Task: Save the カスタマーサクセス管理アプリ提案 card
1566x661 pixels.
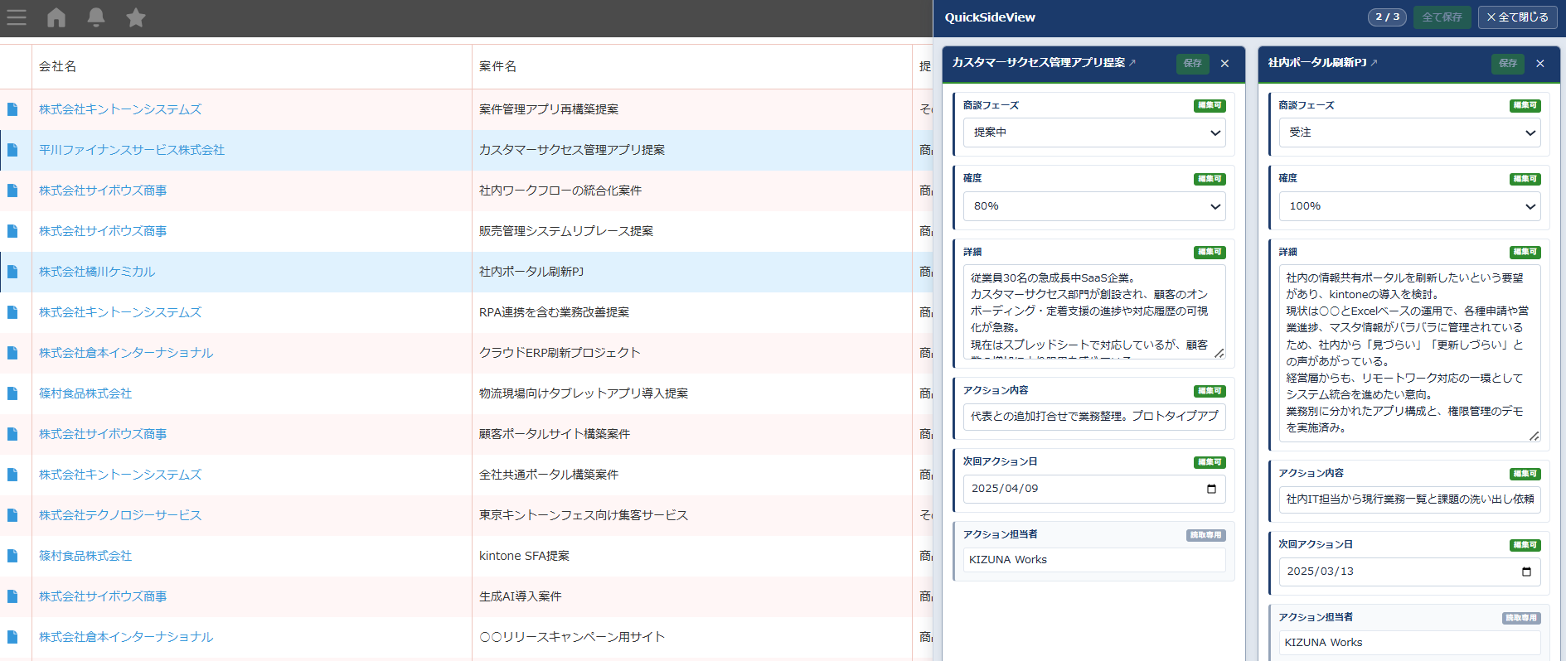Action: [x=1193, y=64]
